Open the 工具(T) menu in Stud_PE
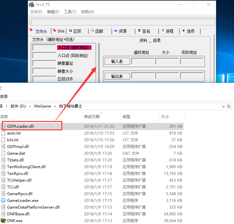 70,12
